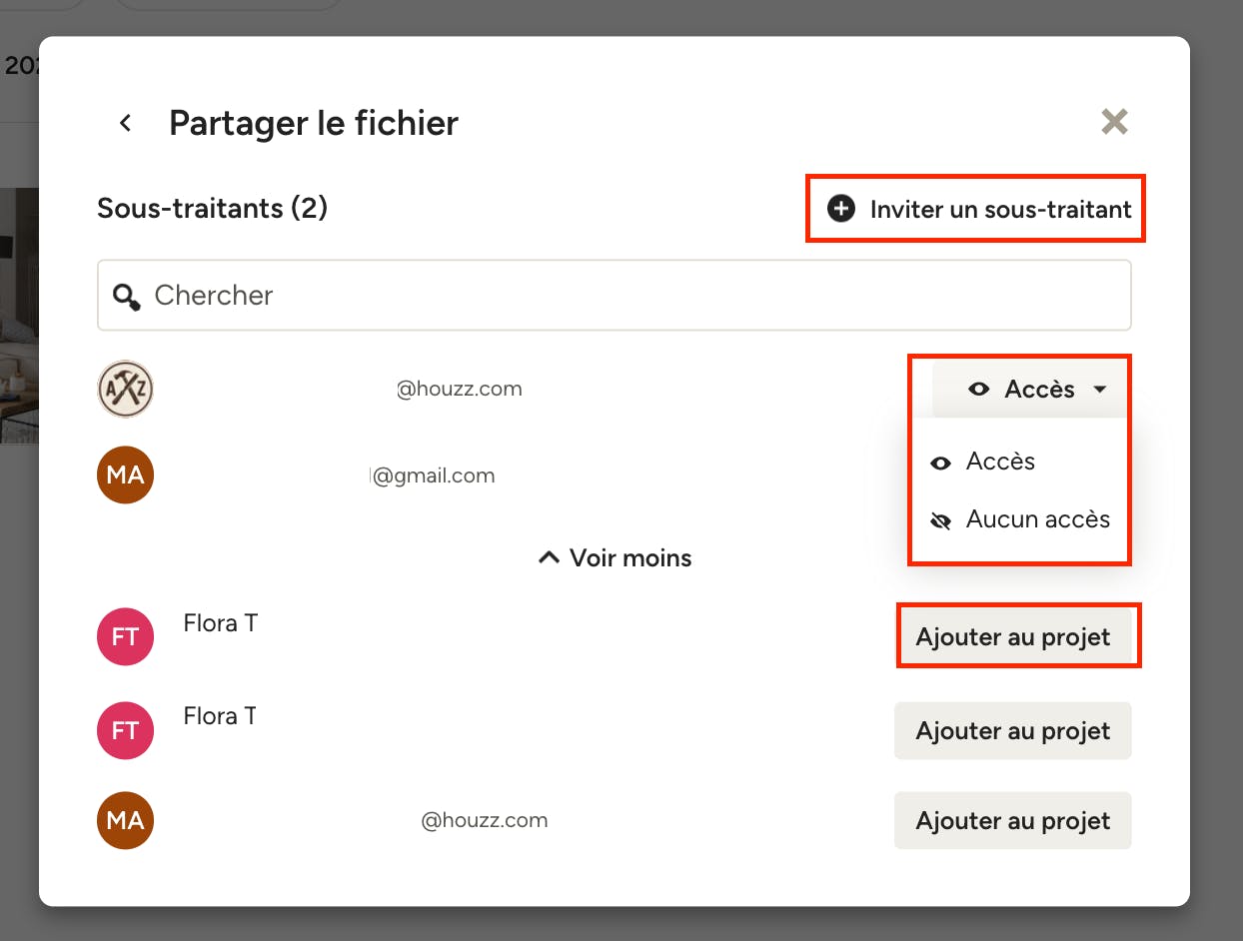Click the second Flora T FT avatar
The width and height of the screenshot is (1243, 941).
[x=125, y=730]
